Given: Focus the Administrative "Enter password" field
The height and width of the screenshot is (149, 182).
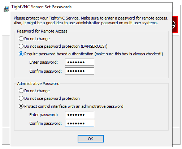Looking at the screenshot, I should point(79,115).
